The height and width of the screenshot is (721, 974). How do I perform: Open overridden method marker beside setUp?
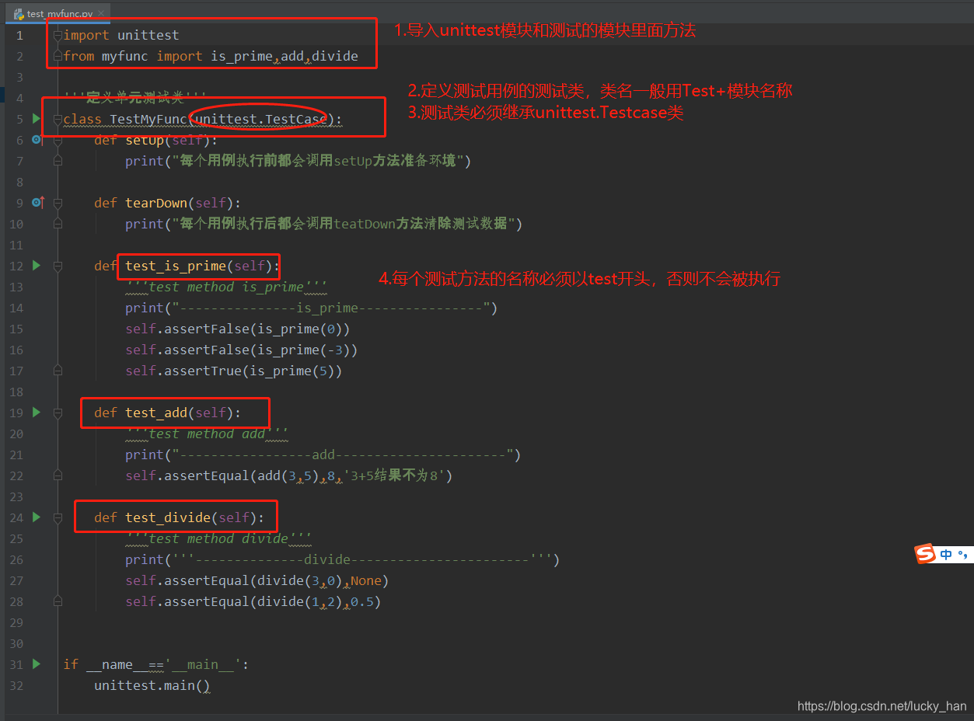click(37, 140)
